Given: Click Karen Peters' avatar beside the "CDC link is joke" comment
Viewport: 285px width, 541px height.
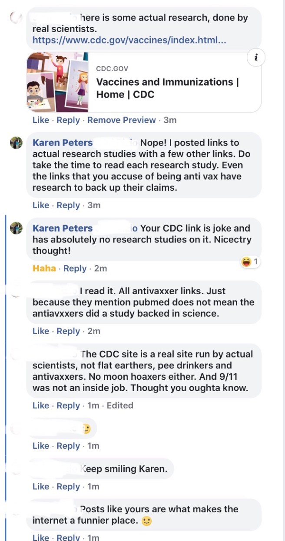Looking at the screenshot, I should click(x=16, y=228).
